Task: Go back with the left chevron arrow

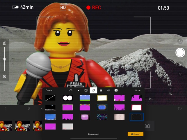Action: (6, 108)
